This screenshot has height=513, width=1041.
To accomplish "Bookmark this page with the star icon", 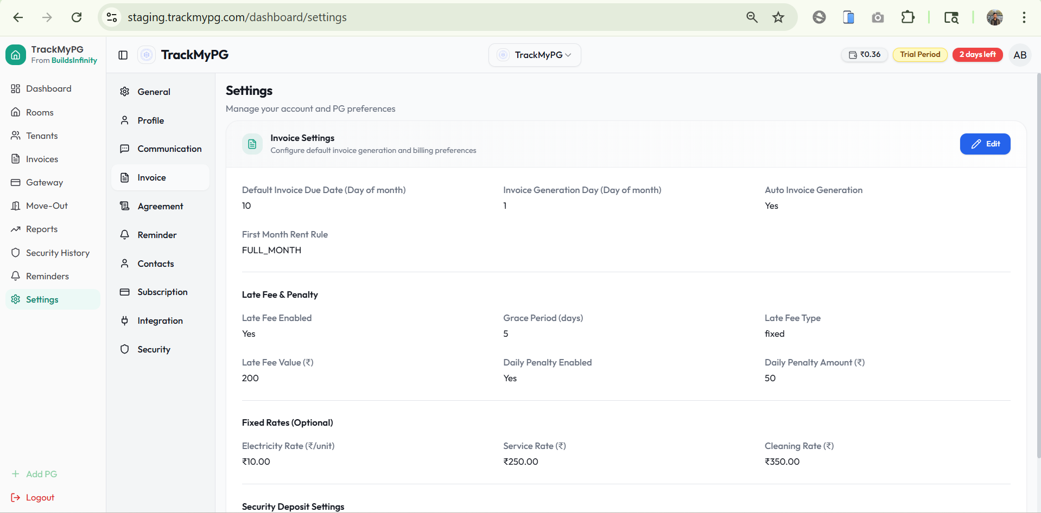I will tap(778, 17).
